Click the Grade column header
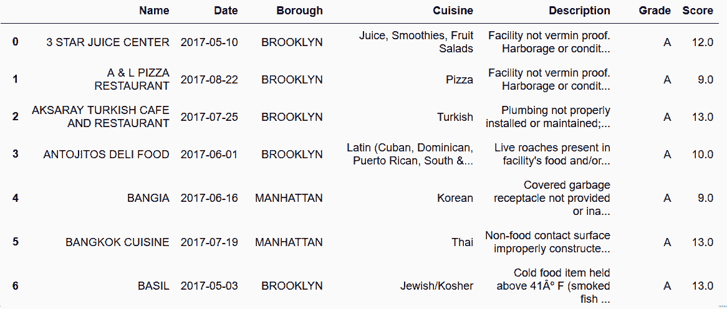 (x=655, y=11)
